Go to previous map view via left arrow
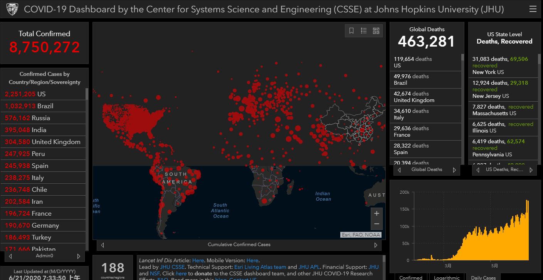Viewport: 543px width, 280px height. point(103,245)
